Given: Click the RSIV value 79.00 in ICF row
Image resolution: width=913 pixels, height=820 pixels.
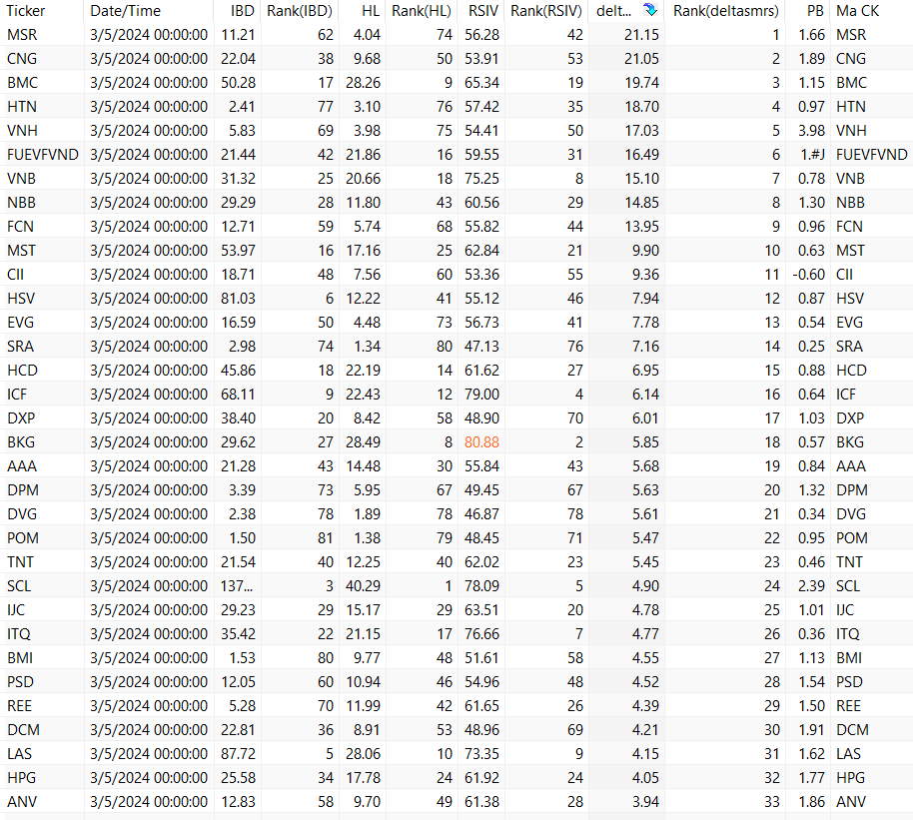Looking at the screenshot, I should (x=481, y=395).
